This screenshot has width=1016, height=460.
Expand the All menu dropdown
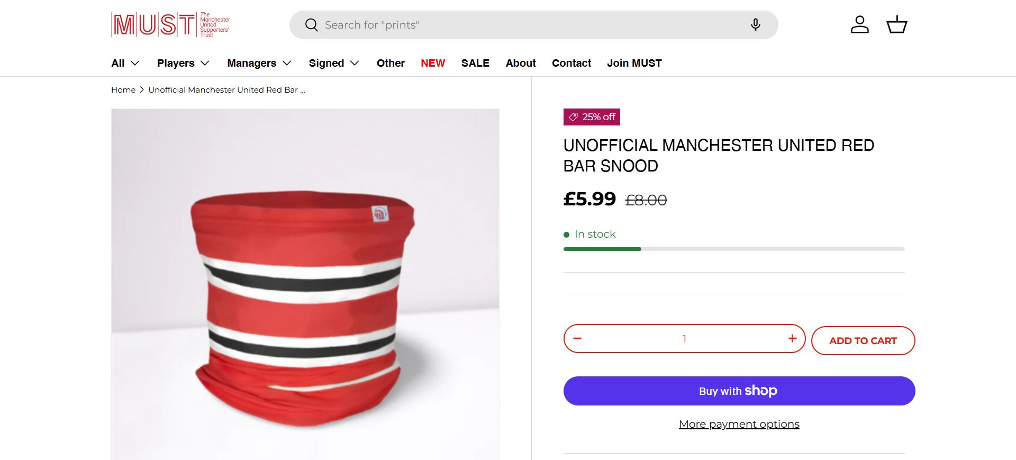tap(125, 63)
